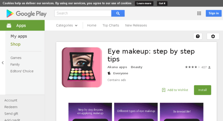Open Editors' Choice in the sidebar
The height and width of the screenshot is (121, 223).
click(22, 71)
